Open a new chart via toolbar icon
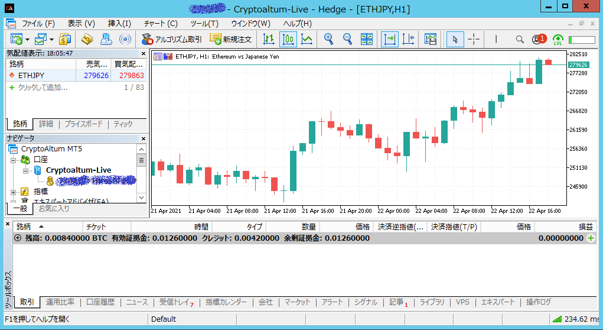603x330 pixels. [17, 39]
